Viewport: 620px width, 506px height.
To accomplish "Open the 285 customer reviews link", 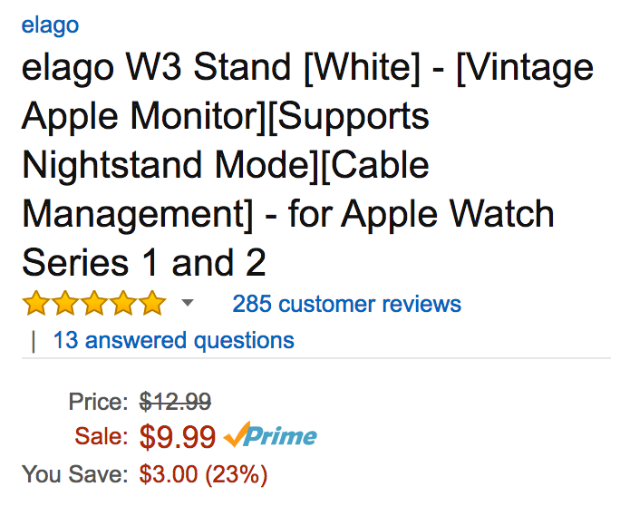I will click(346, 304).
